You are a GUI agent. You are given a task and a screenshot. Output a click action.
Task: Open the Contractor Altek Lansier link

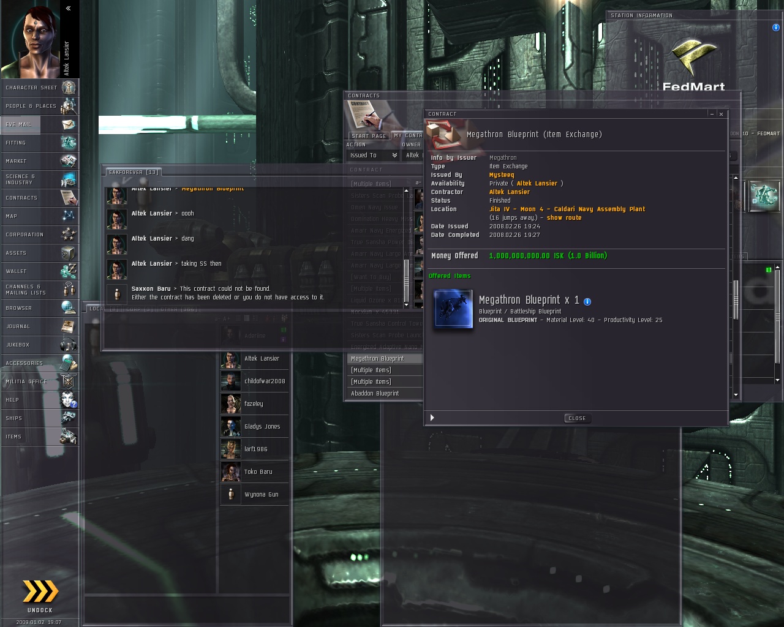pos(509,192)
